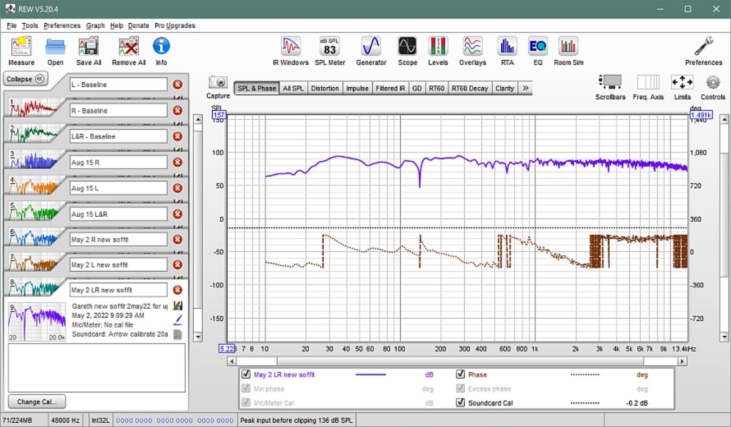This screenshot has height=427, width=731.
Task: Click the Change Cal... button
Action: [37, 402]
